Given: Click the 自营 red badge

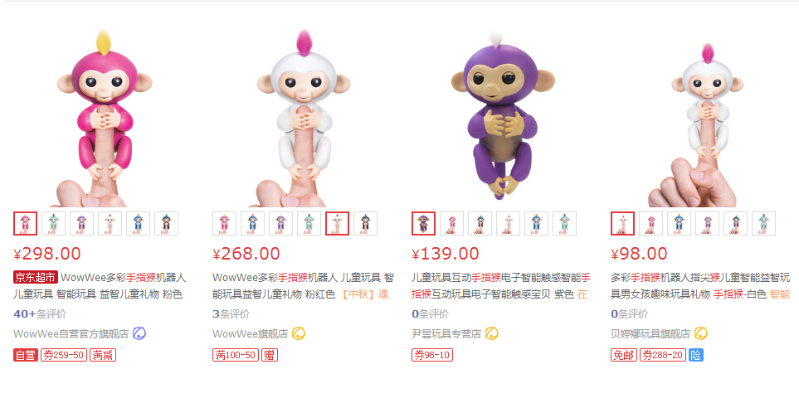Looking at the screenshot, I should pyautogui.click(x=26, y=355).
